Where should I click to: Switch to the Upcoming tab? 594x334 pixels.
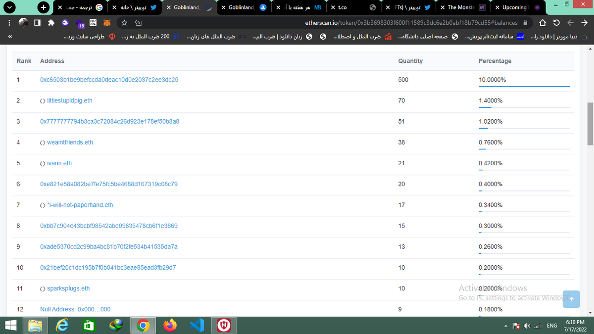tap(517, 7)
